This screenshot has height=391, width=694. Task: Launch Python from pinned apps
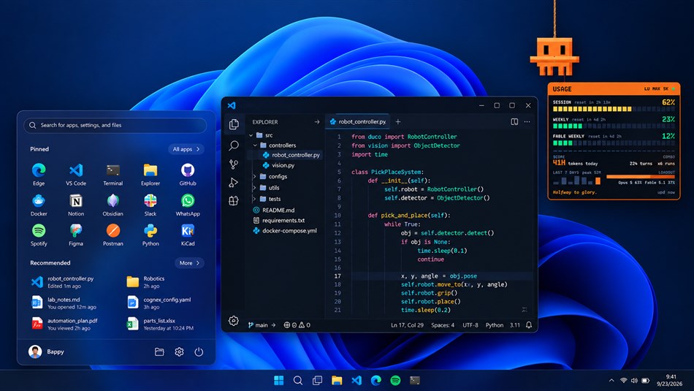[150, 235]
